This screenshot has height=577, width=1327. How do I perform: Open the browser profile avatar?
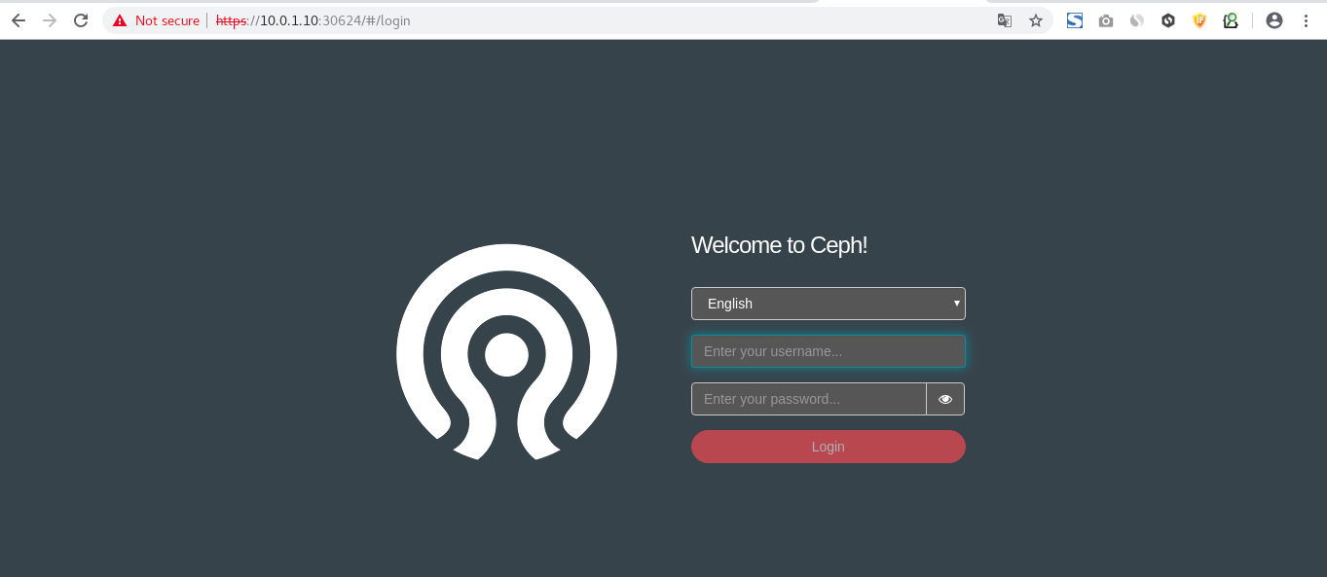point(1274,20)
